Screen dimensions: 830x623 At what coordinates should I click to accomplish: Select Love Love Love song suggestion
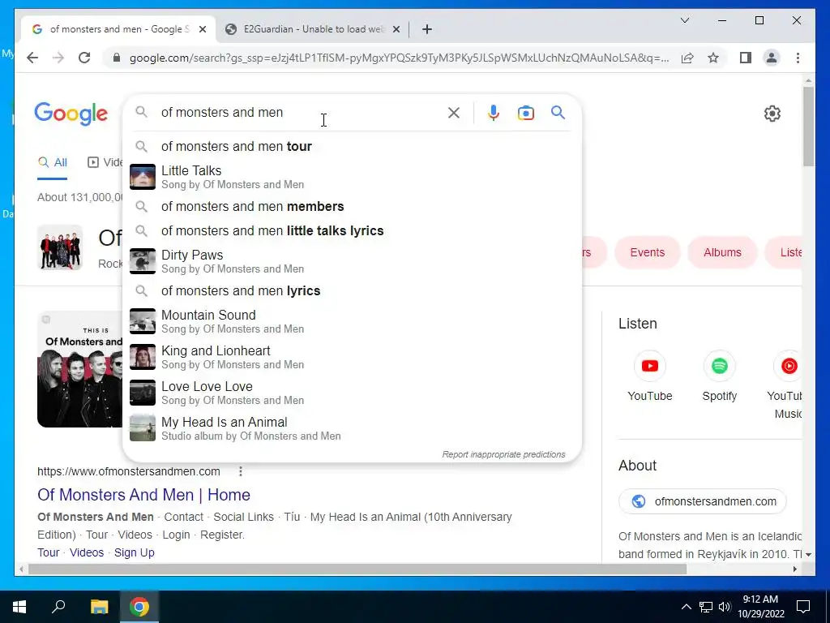(352, 393)
